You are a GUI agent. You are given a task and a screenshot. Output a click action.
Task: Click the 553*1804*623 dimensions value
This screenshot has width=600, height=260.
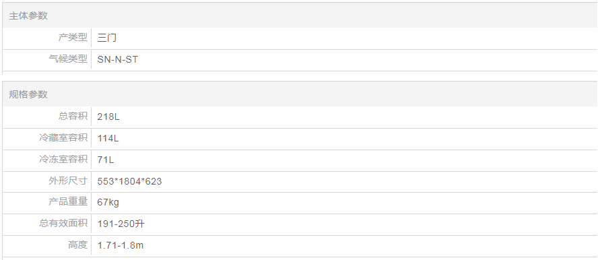pyautogui.click(x=129, y=181)
